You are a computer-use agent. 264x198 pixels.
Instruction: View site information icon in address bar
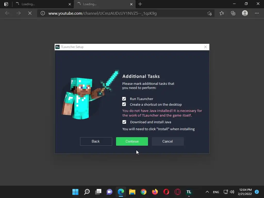click(43, 13)
